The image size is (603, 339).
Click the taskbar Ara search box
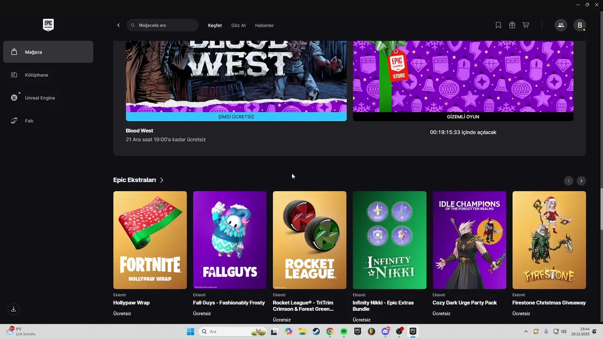(233, 331)
